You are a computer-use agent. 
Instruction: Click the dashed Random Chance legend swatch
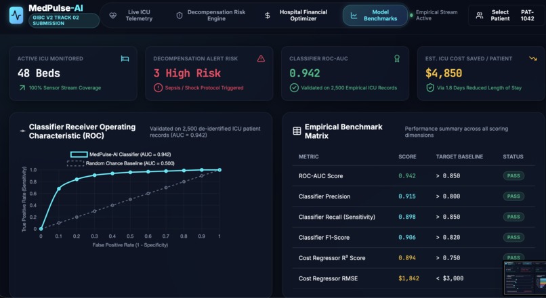tap(76, 163)
